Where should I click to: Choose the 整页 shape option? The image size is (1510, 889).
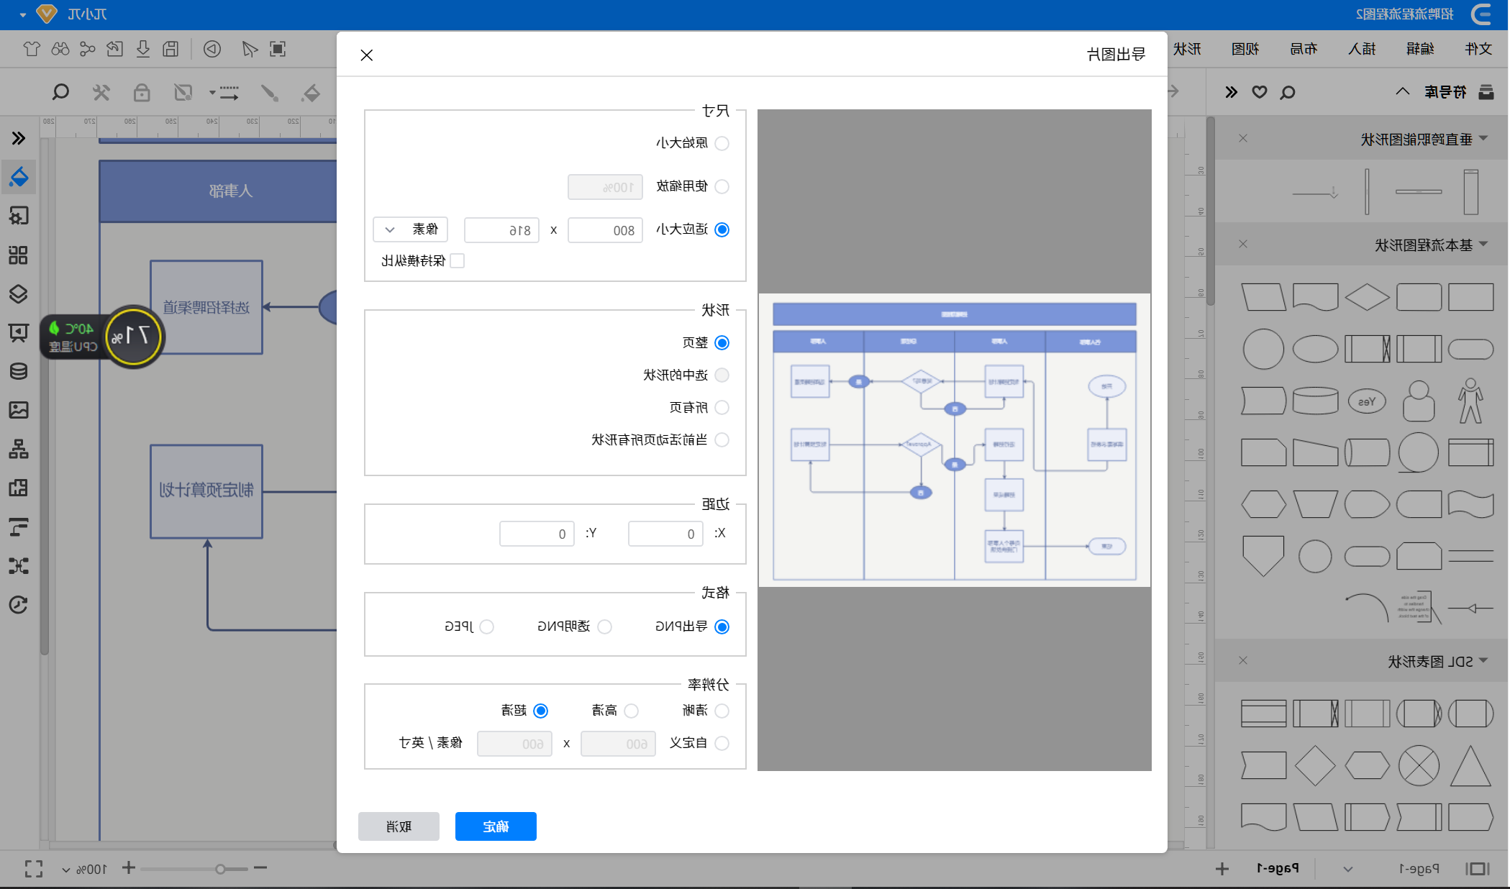(722, 342)
